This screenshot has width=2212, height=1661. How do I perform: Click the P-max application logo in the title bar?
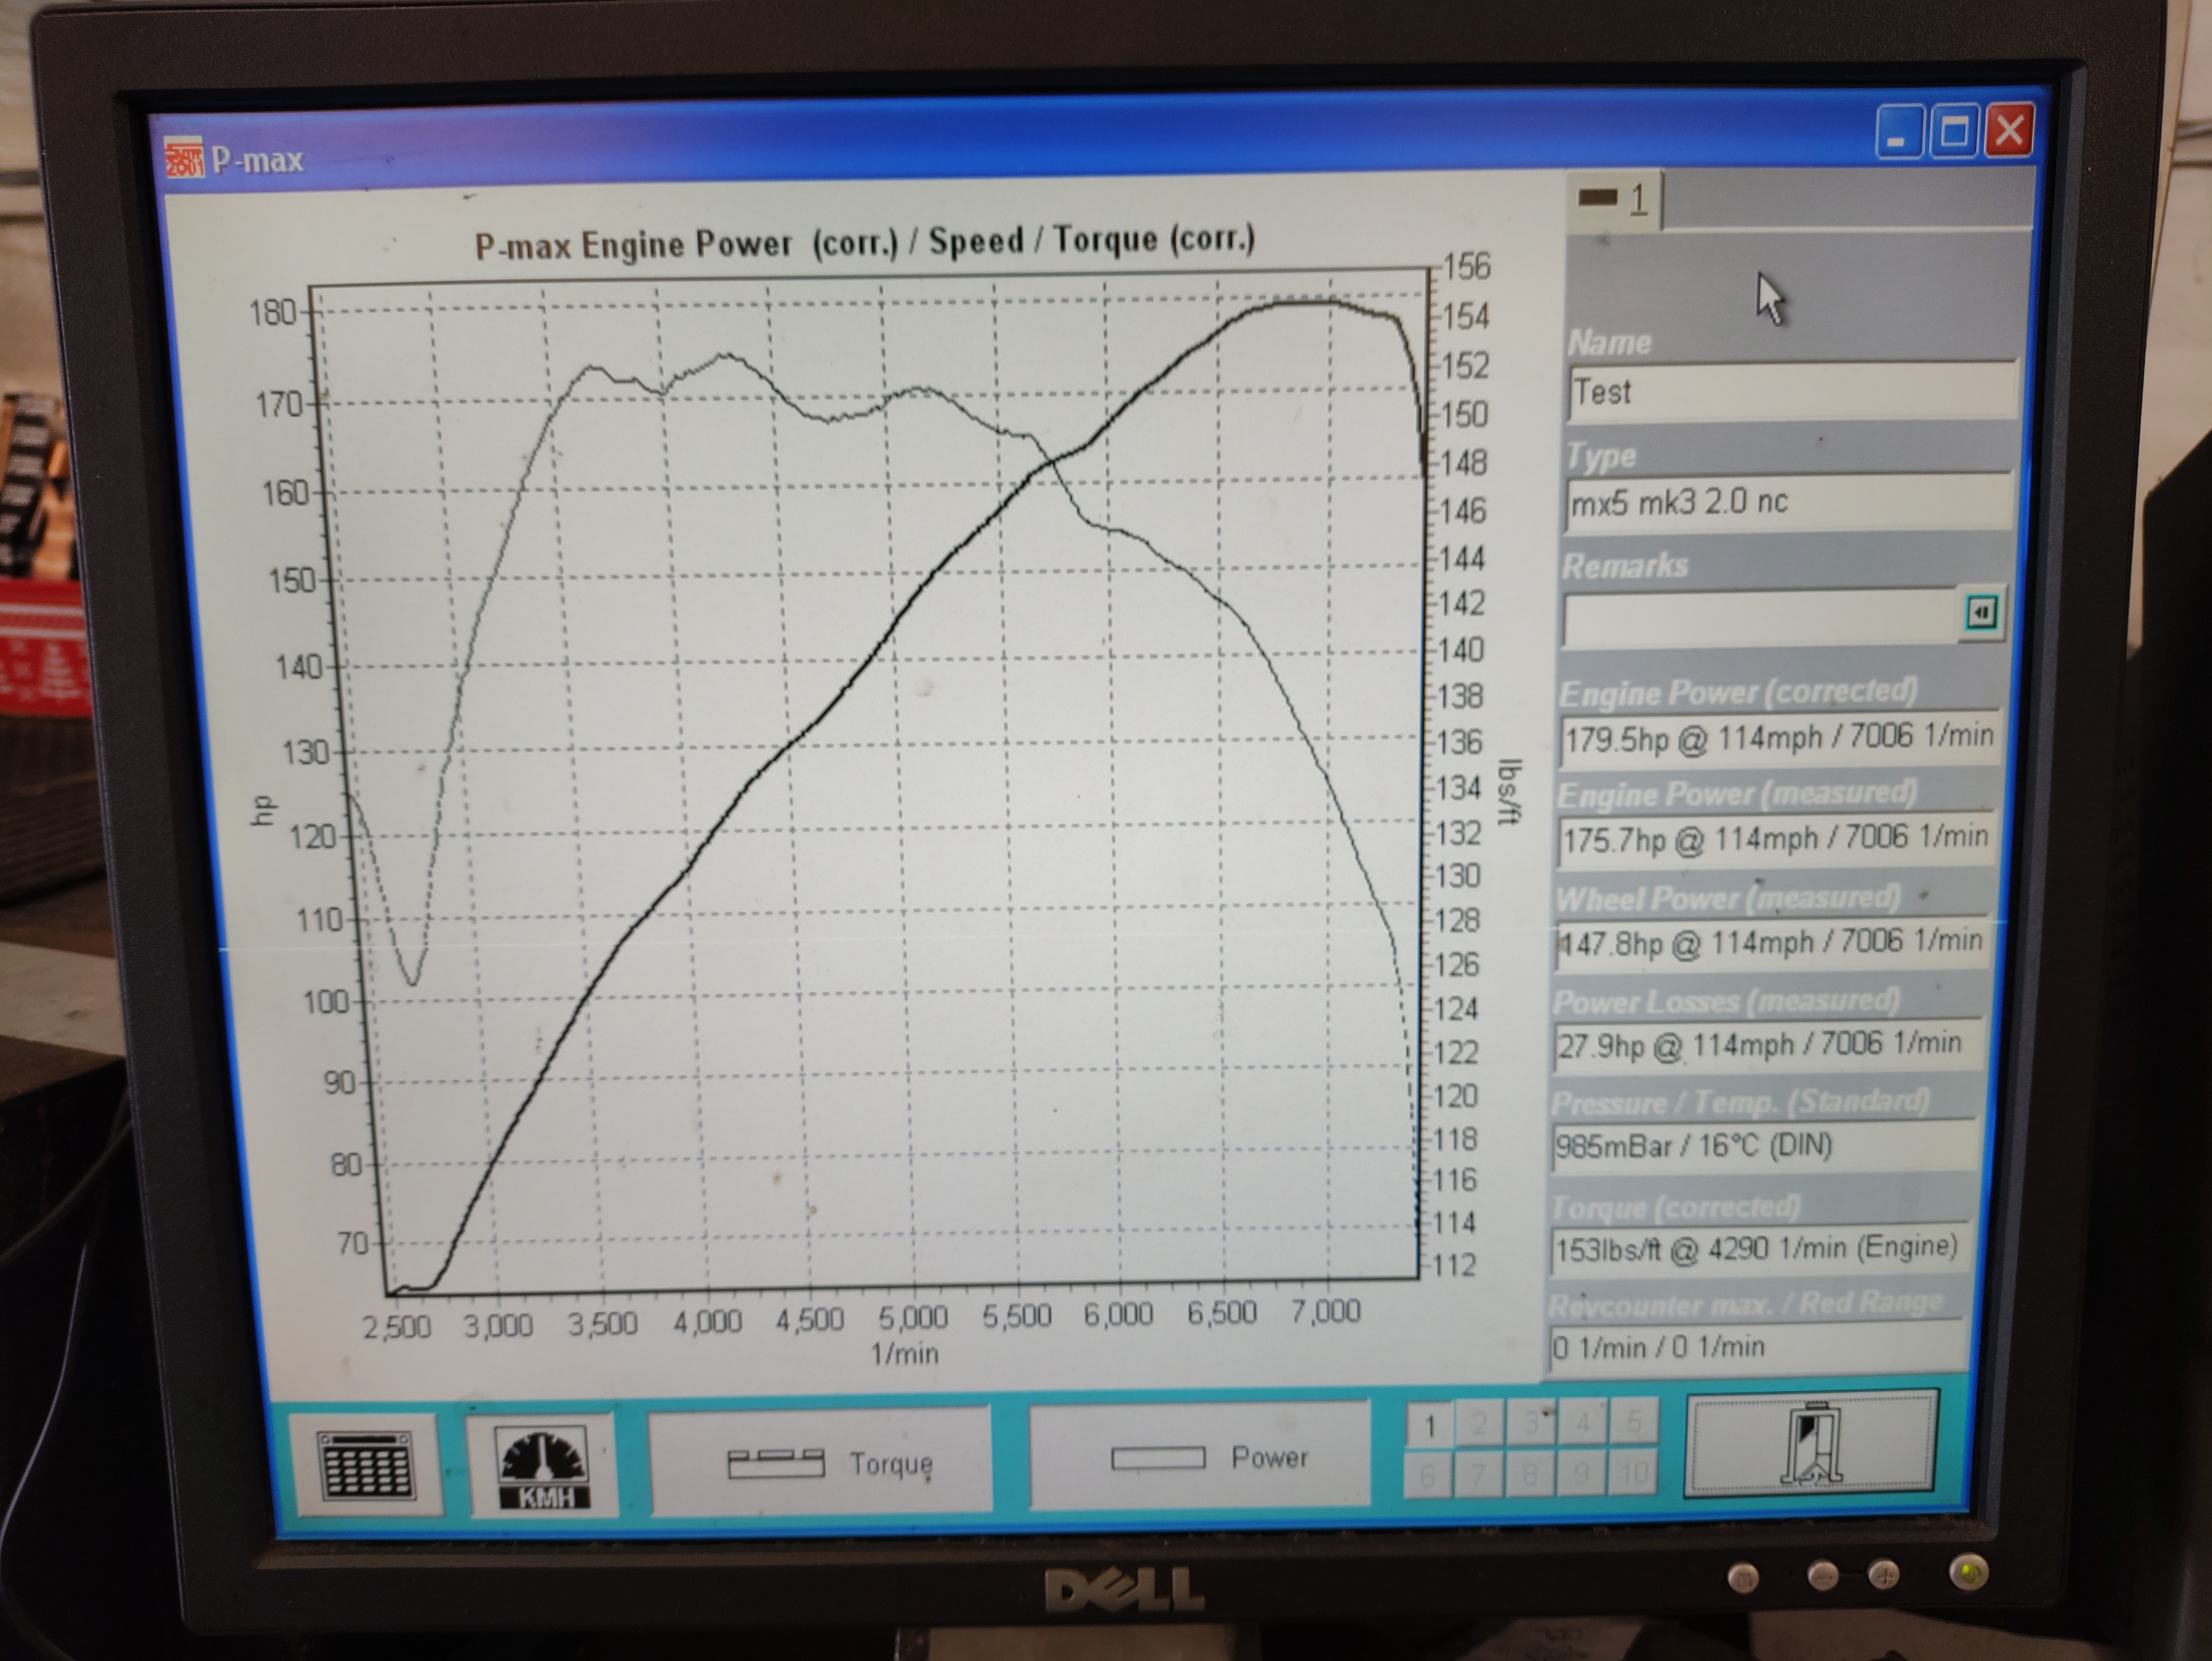[185, 158]
